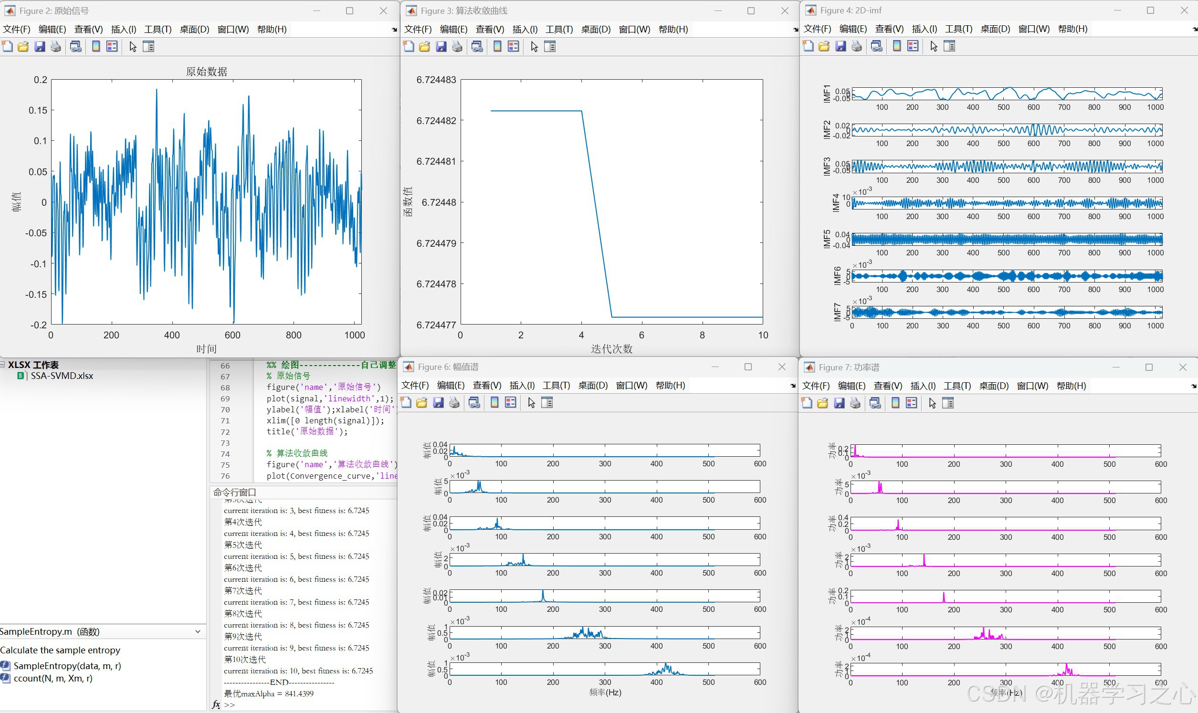Click the command window prompt line
The image size is (1198, 713).
point(288,705)
